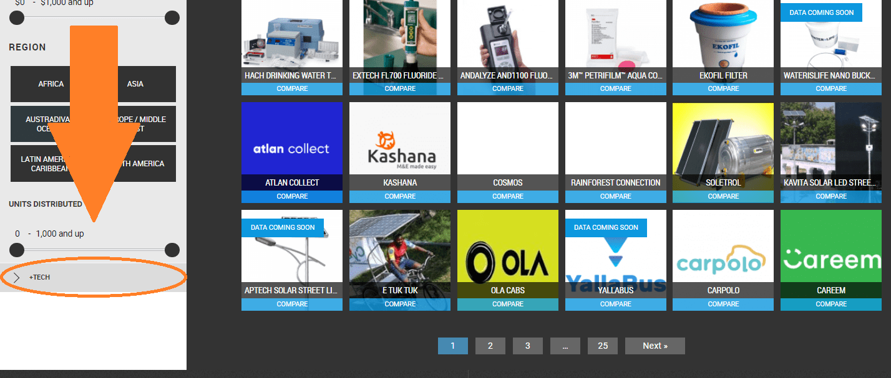Select the Asia region filter

[135, 84]
